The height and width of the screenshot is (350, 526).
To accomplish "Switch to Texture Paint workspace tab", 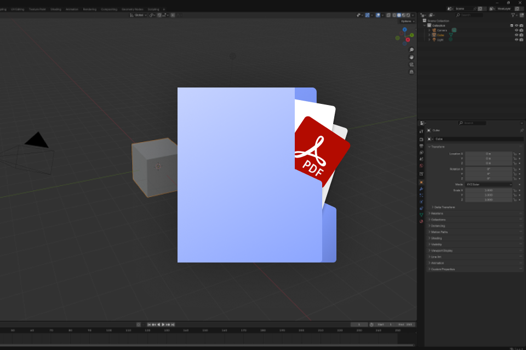I will point(37,9).
